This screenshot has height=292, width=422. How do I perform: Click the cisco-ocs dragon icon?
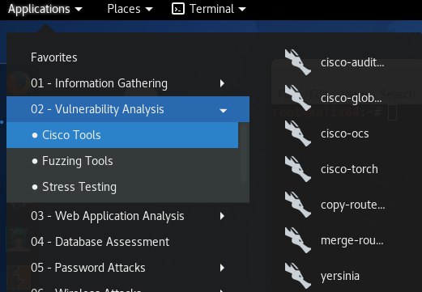tap(298, 133)
